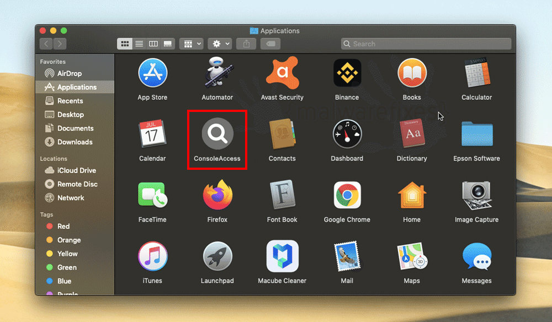Select the Orange tag
The height and width of the screenshot is (322, 552).
click(75, 240)
